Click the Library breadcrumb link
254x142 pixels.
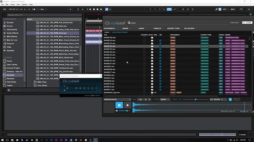107,32
